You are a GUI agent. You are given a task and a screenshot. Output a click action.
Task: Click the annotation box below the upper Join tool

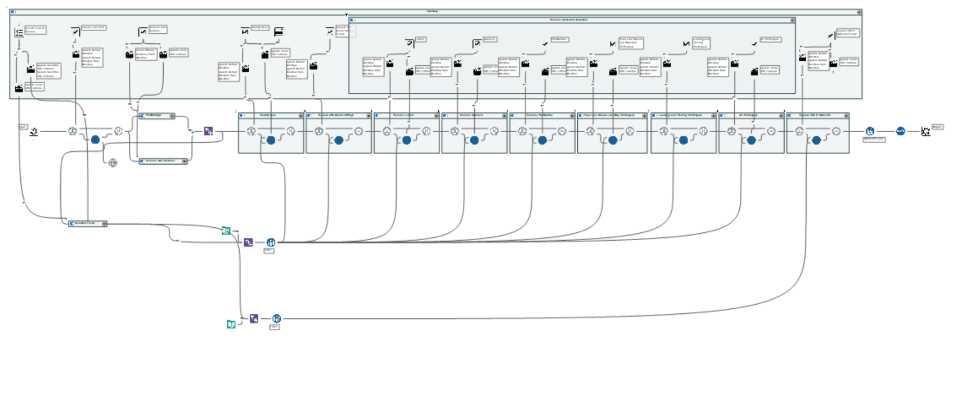click(x=269, y=251)
